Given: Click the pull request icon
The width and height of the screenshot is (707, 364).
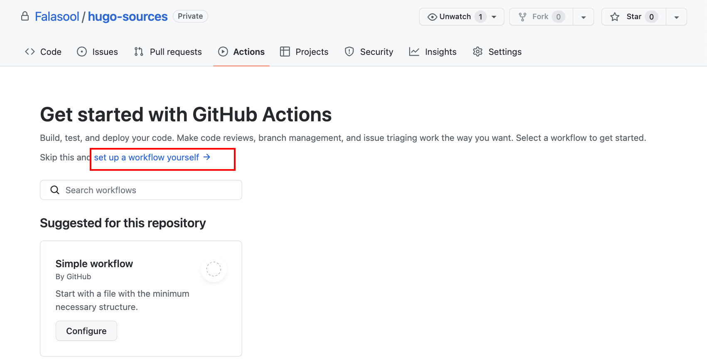Looking at the screenshot, I should (139, 52).
